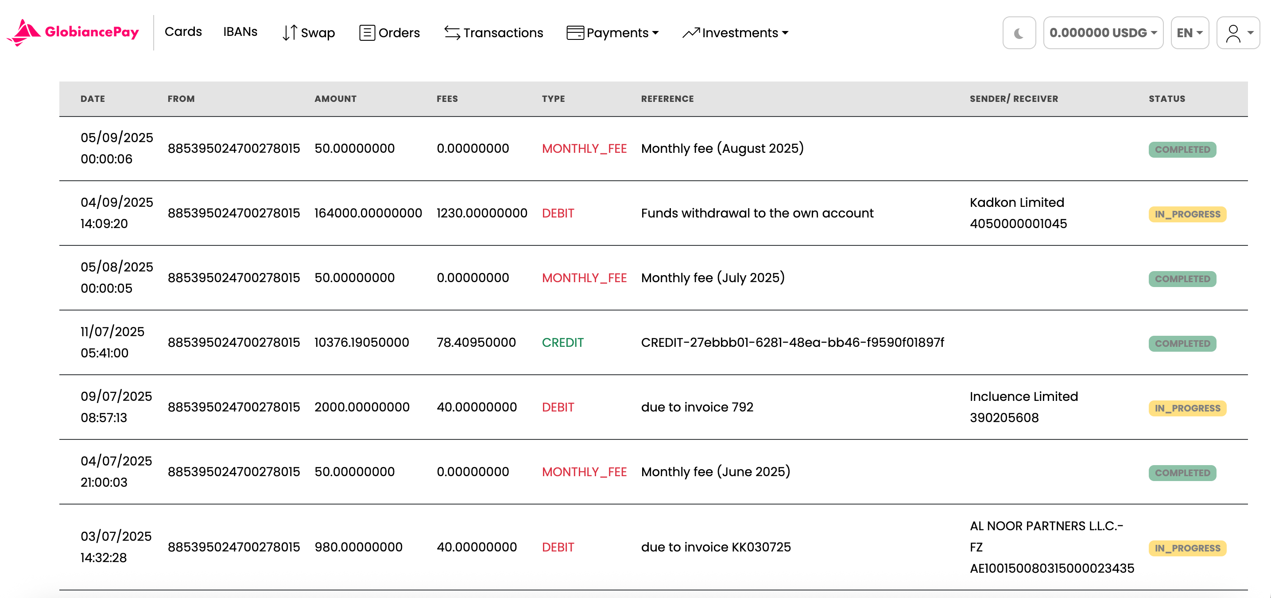Click COMPLETED badge for August 2025 fee
This screenshot has height=598, width=1271.
coord(1182,150)
